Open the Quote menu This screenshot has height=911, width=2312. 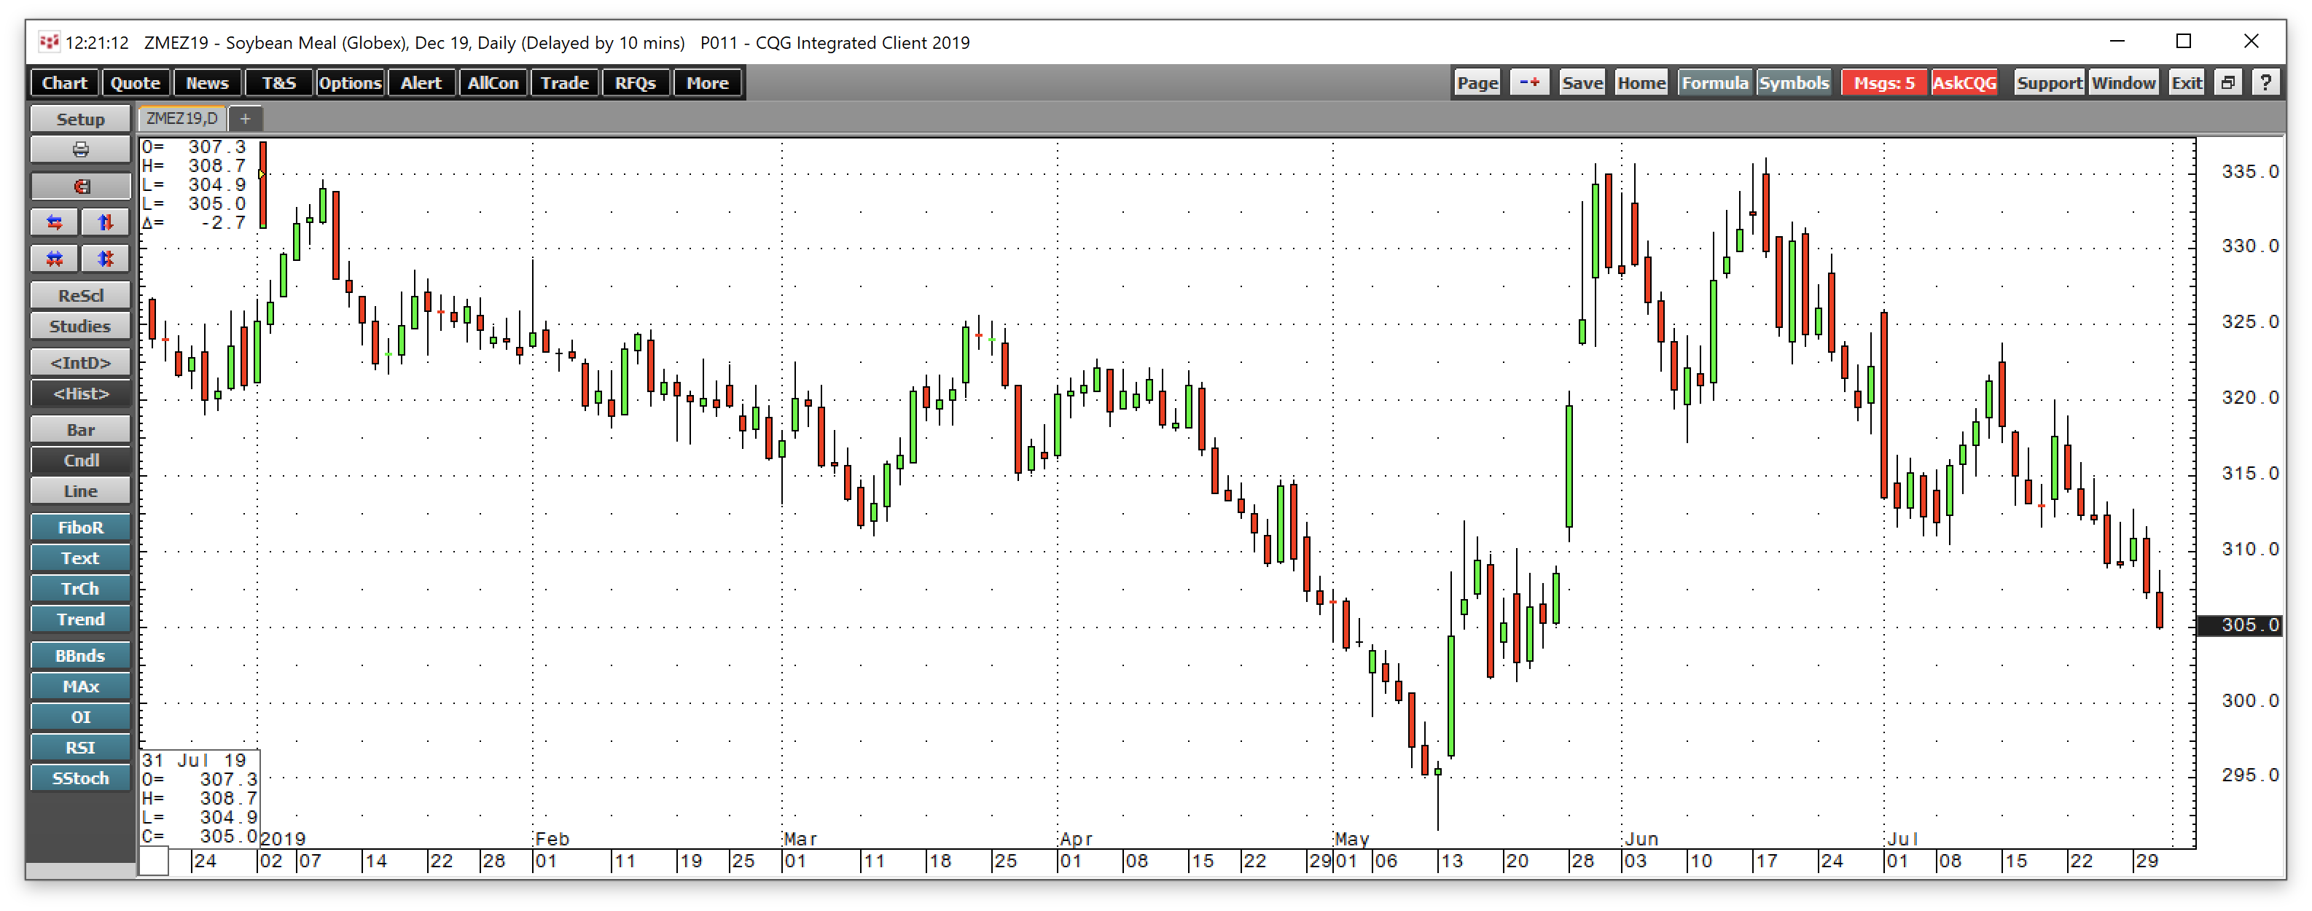(136, 82)
